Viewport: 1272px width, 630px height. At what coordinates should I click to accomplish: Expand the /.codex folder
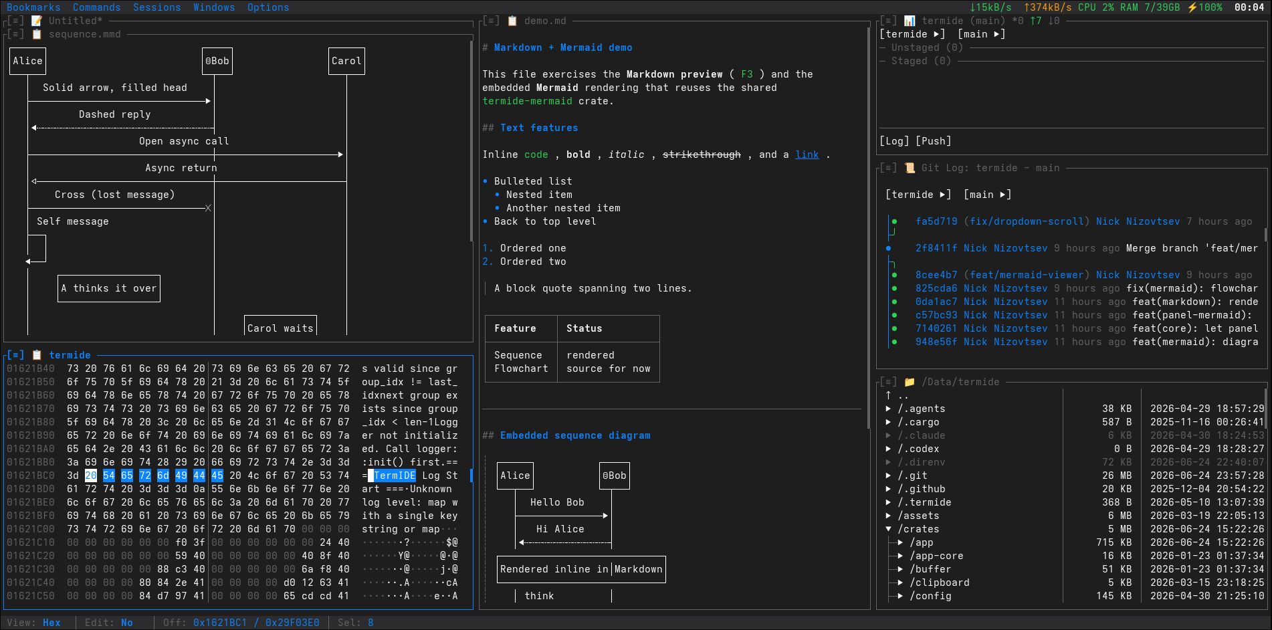tap(888, 449)
